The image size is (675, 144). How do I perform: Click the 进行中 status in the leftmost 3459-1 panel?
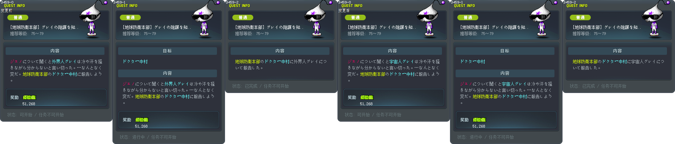coord(138,137)
